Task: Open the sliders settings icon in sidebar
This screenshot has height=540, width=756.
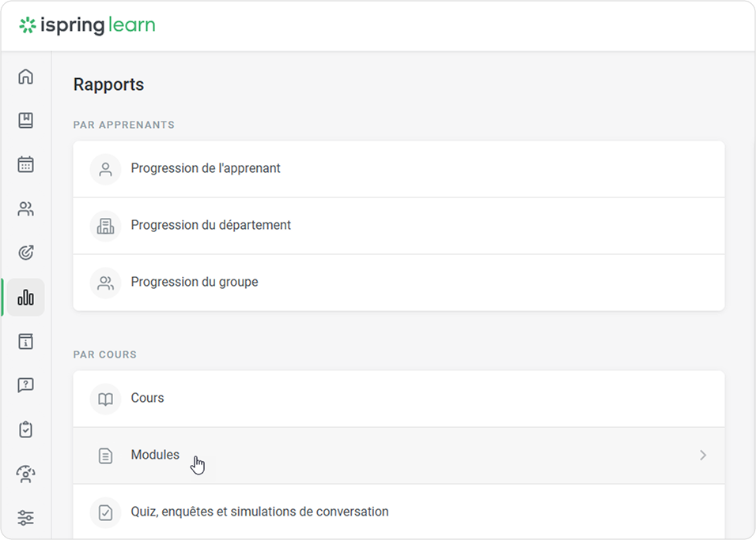Action: click(26, 519)
